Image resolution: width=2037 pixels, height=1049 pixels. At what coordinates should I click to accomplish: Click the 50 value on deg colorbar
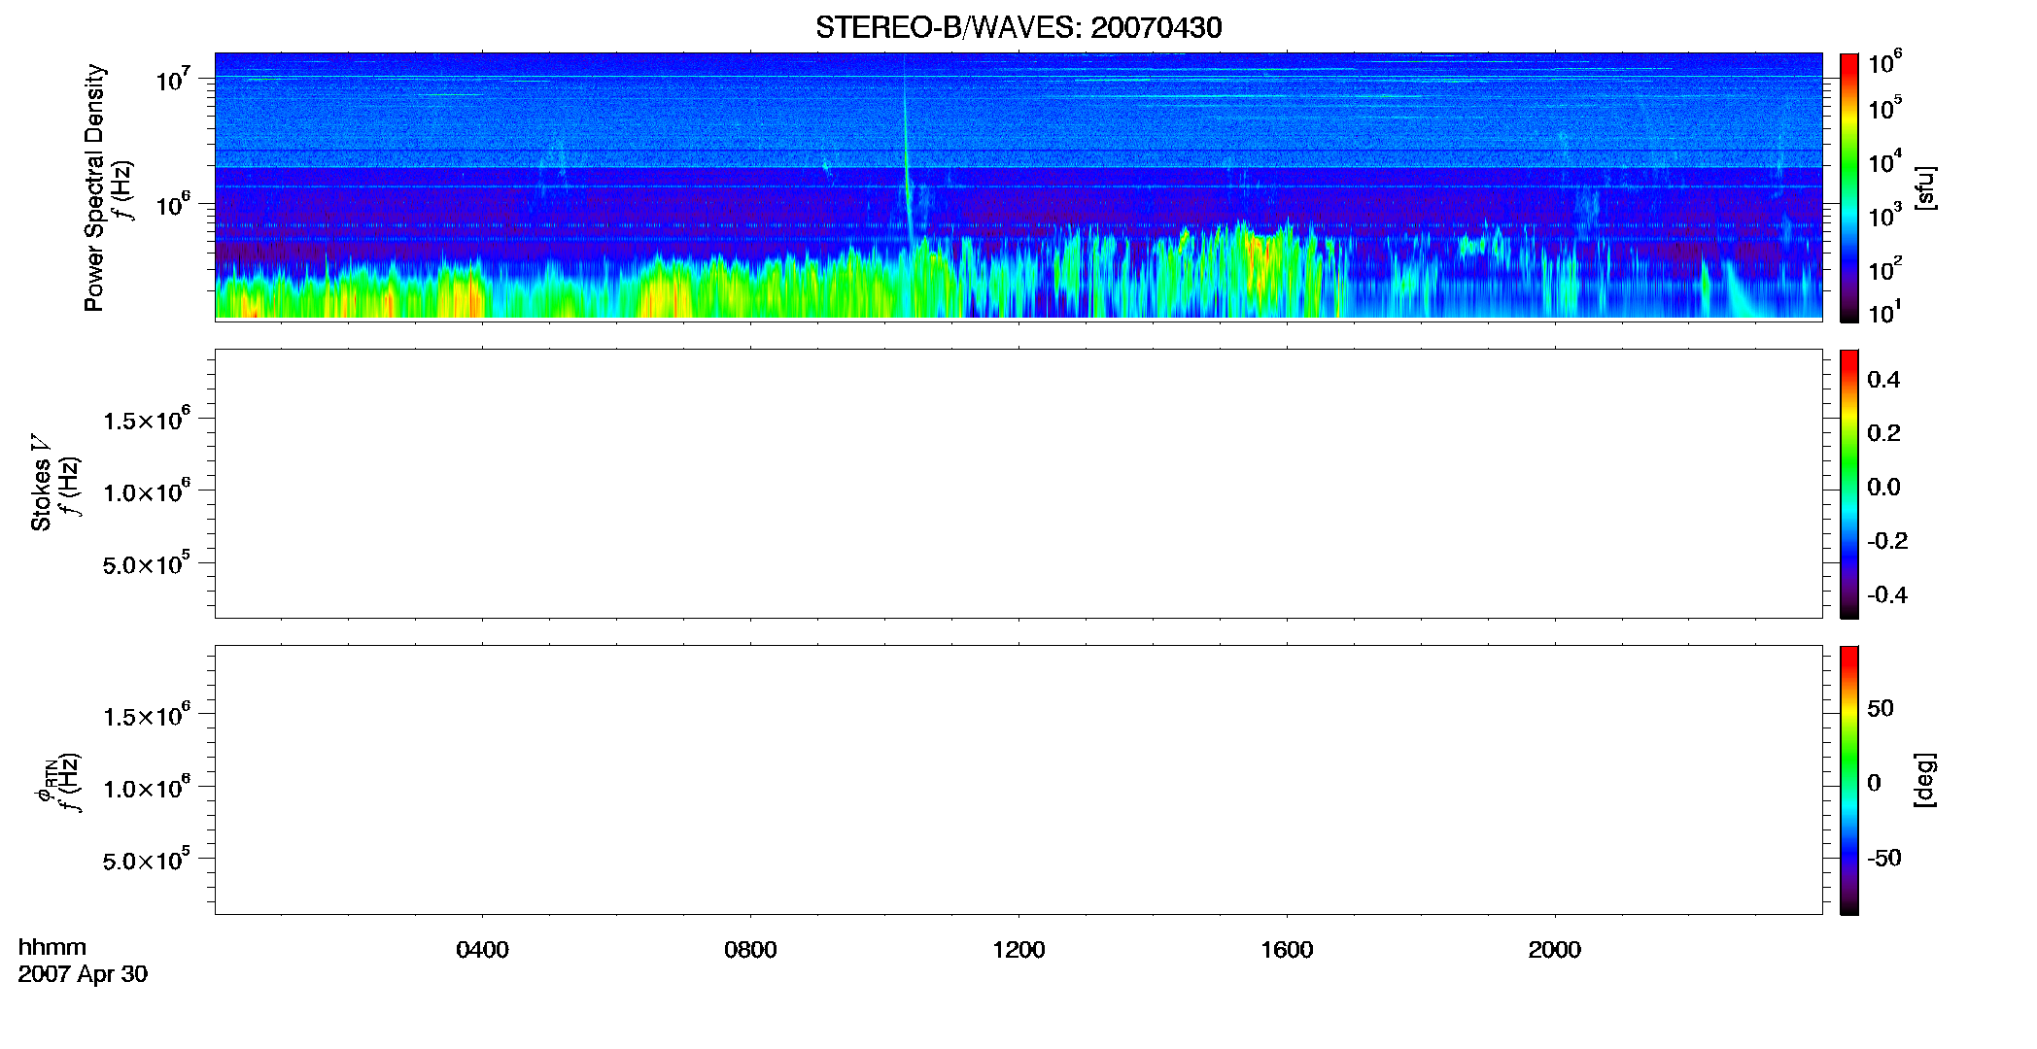(1881, 708)
